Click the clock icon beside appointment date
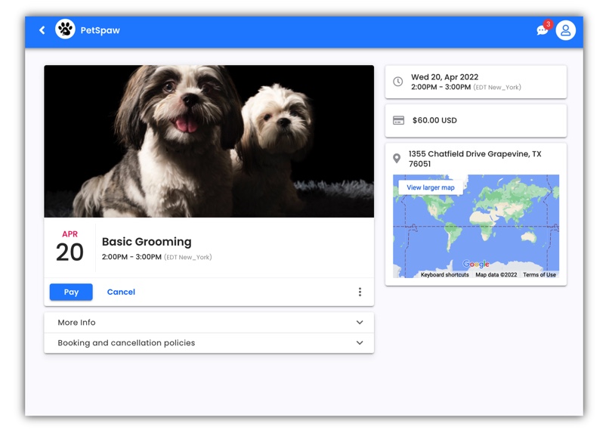Image resolution: width=609 pixels, height=436 pixels. click(x=397, y=82)
